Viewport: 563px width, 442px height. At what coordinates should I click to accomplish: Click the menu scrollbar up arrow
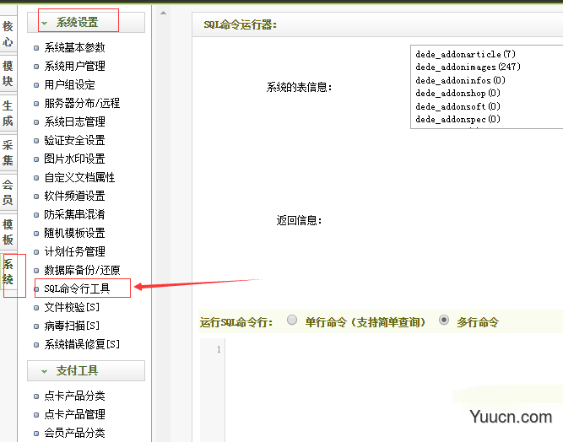(x=164, y=13)
